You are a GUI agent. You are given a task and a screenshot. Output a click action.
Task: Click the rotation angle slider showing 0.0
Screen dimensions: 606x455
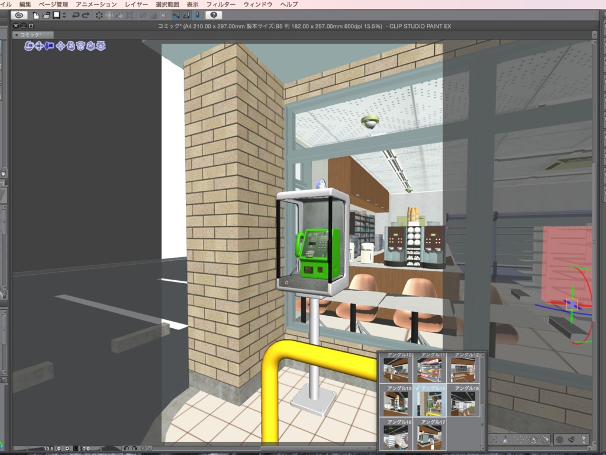click(x=101, y=448)
